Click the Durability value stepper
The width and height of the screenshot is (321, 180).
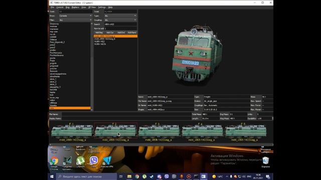[272, 118]
